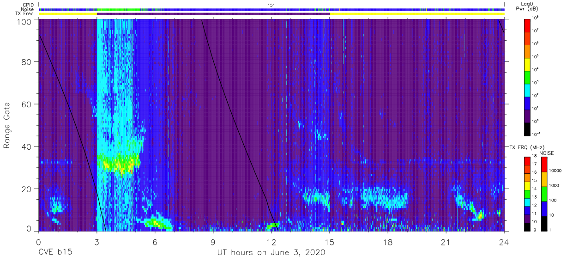Click the 100 tick label on Range Gate axis
The width and height of the screenshot is (567, 262).
pyautogui.click(x=24, y=22)
